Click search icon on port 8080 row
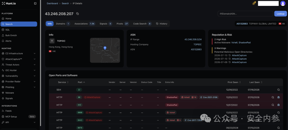 click(278, 113)
